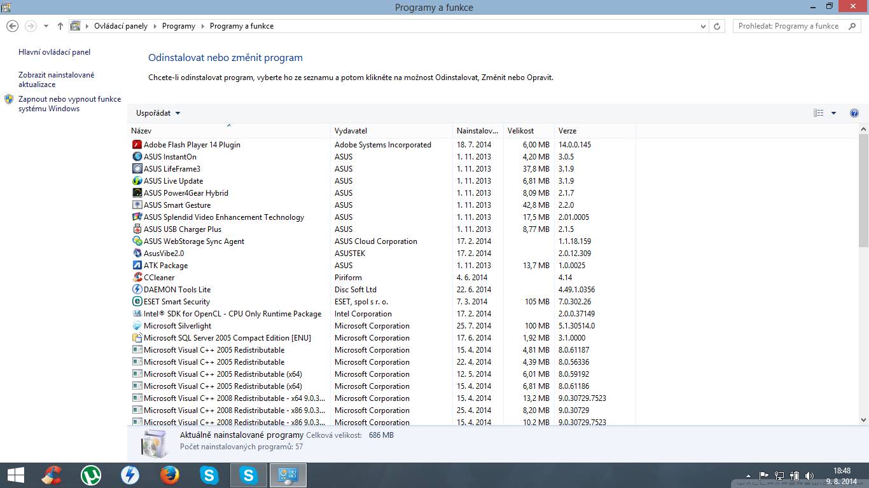This screenshot has width=869, height=488.
Task: Launch Firefox from the taskbar
Action: [169, 475]
